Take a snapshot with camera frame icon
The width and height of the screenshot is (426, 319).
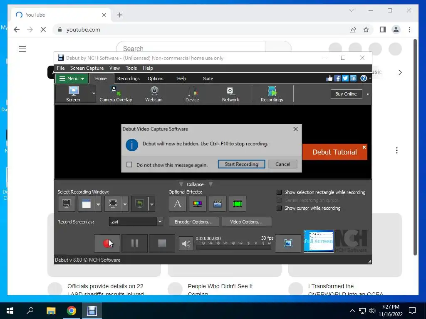click(x=288, y=243)
